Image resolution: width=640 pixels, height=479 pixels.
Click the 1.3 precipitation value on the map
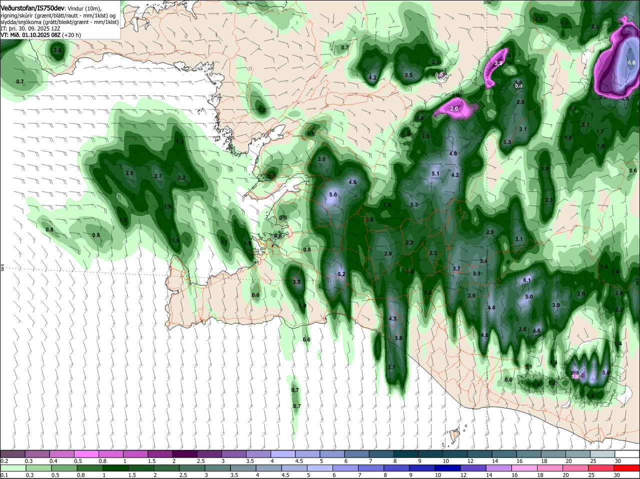(180, 142)
